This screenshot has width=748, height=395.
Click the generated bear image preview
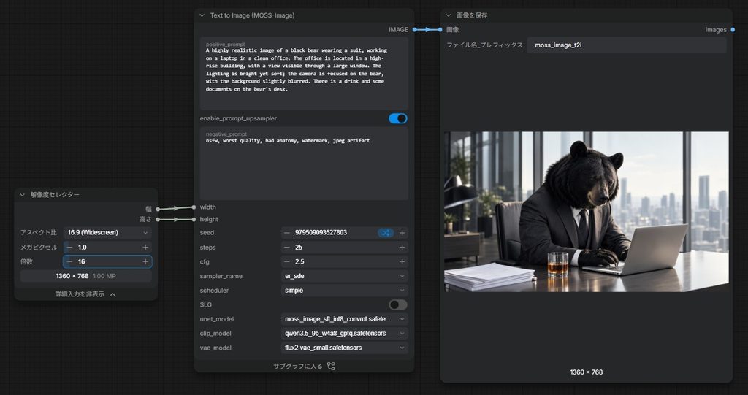pos(587,212)
